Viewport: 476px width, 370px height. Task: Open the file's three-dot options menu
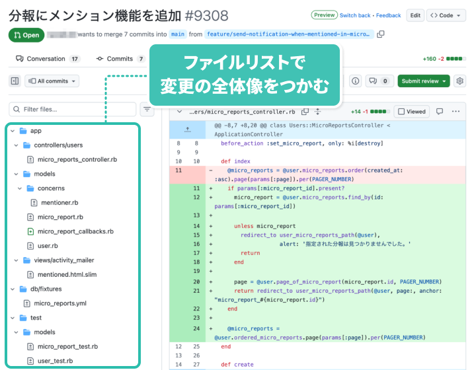point(456,112)
